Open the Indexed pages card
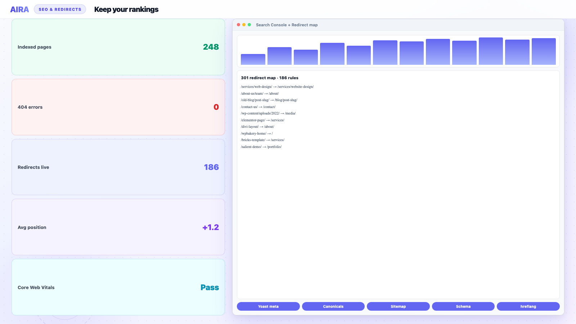576x324 pixels. (x=118, y=47)
